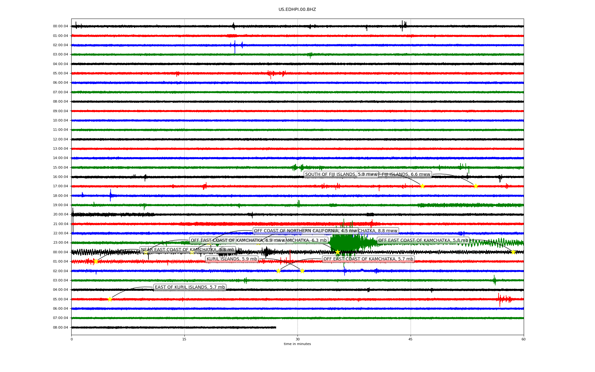595x372 pixels.
Task: Click the 11:00:04 trace time label
Action: tap(60, 130)
